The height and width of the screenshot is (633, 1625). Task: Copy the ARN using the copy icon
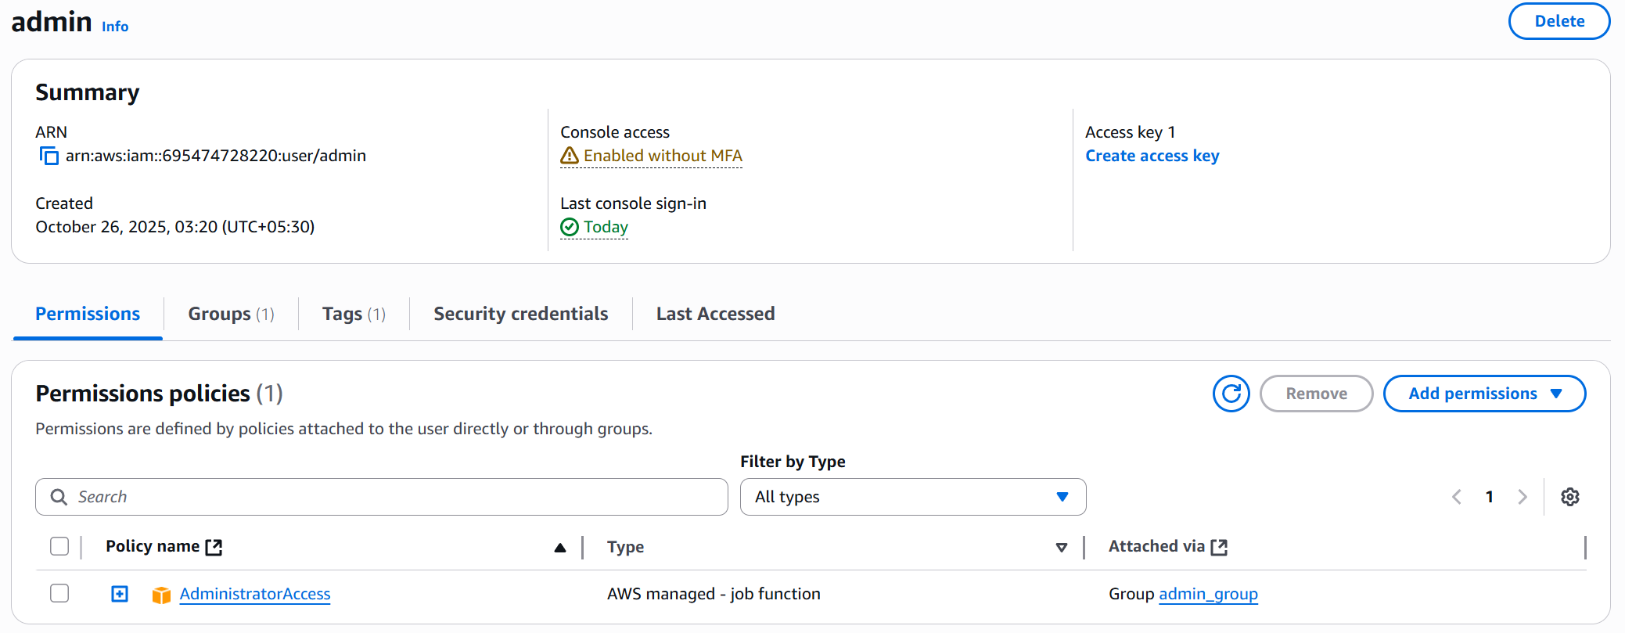click(49, 156)
